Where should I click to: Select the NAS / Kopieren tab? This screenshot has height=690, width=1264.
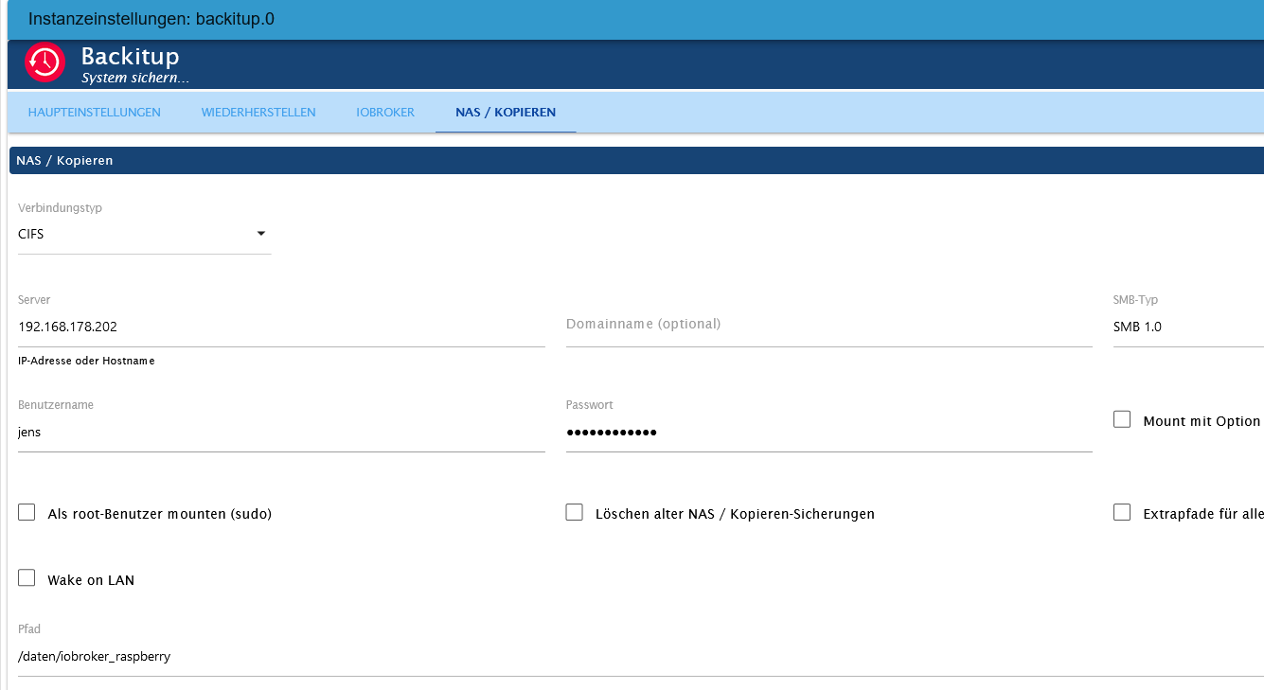click(506, 113)
